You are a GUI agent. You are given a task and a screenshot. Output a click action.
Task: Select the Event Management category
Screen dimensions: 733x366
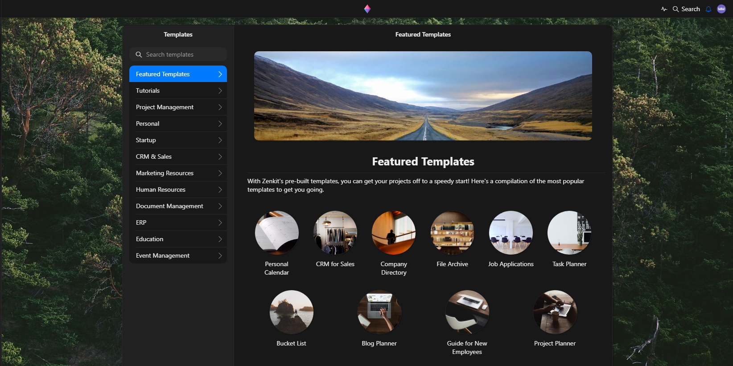(x=178, y=255)
